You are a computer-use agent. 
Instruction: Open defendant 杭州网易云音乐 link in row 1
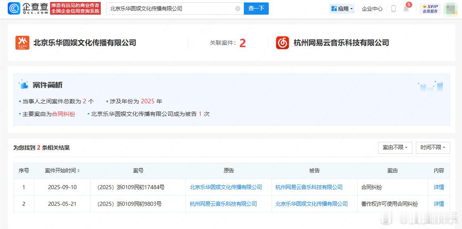(x=309, y=187)
